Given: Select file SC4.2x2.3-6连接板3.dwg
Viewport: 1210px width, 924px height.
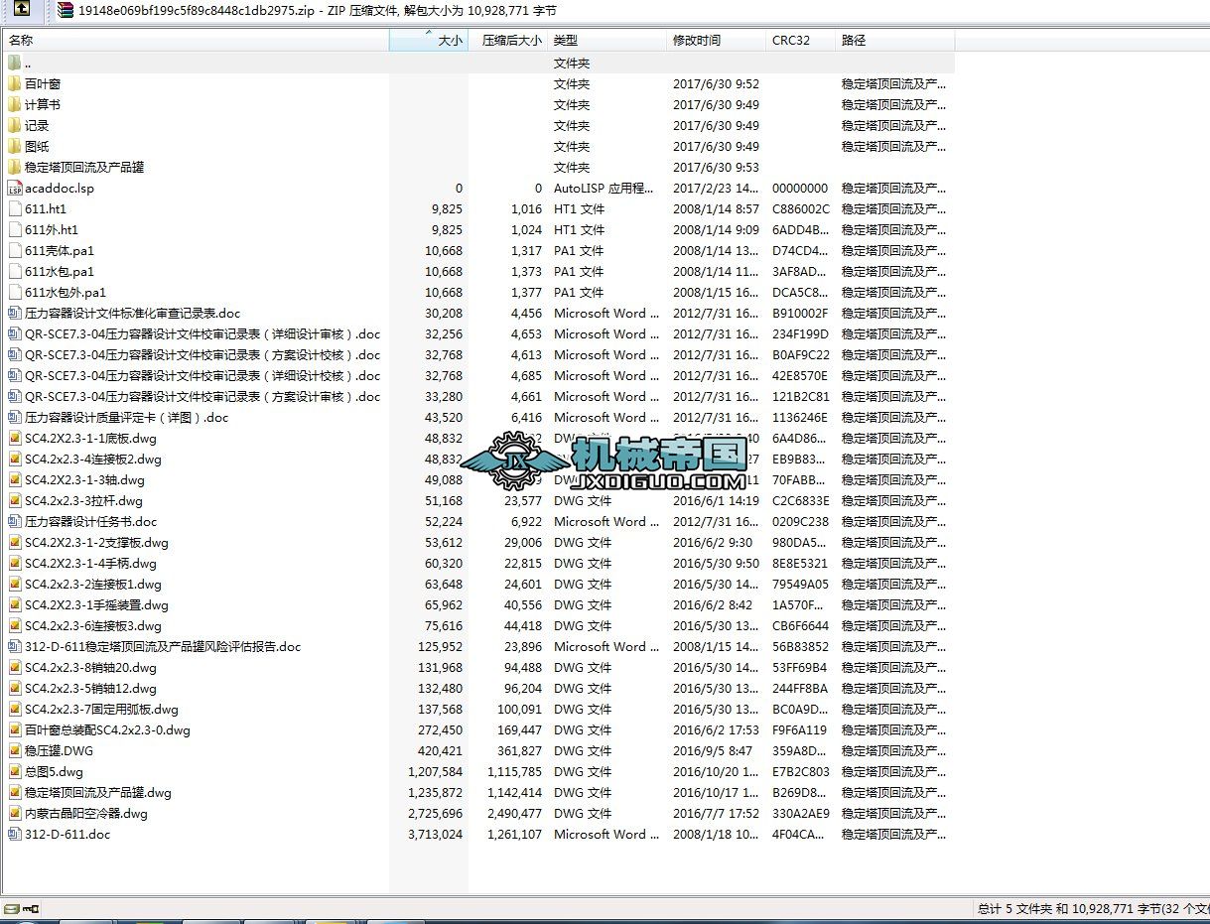Looking at the screenshot, I should pyautogui.click(x=93, y=625).
